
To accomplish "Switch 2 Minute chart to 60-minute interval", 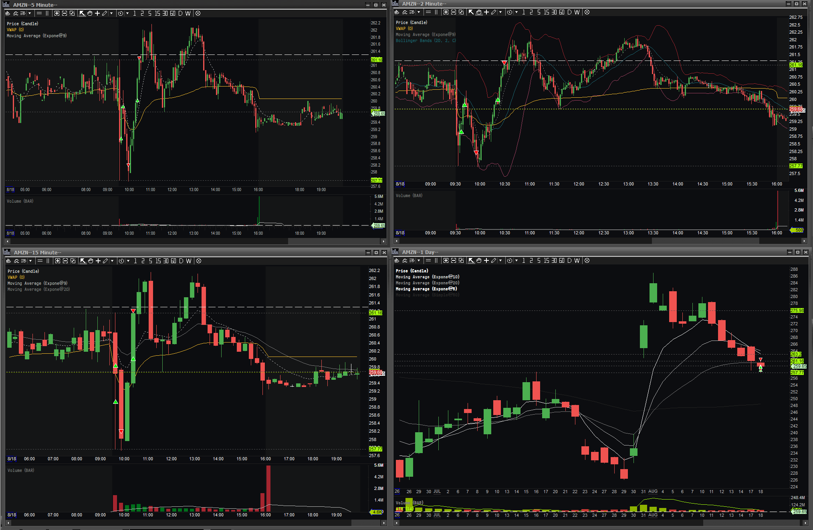I will tap(562, 12).
